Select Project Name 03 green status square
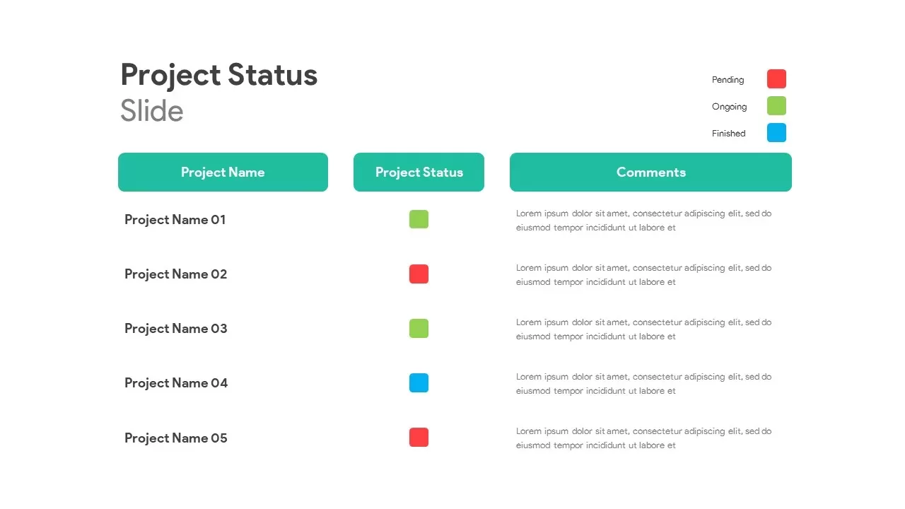This screenshot has height=509, width=905. [419, 329]
